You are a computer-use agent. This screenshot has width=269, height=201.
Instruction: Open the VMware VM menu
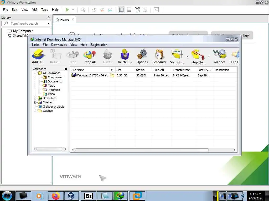coord(35,10)
